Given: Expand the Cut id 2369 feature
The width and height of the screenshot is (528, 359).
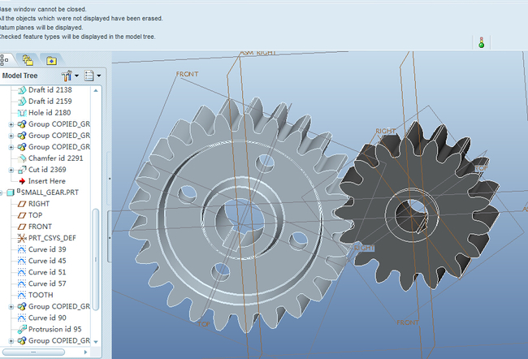Looking at the screenshot, I should pyautogui.click(x=11, y=169).
